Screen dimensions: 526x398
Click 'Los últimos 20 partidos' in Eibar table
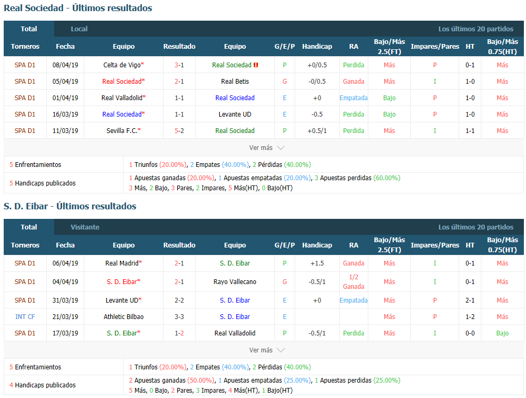[476, 227]
